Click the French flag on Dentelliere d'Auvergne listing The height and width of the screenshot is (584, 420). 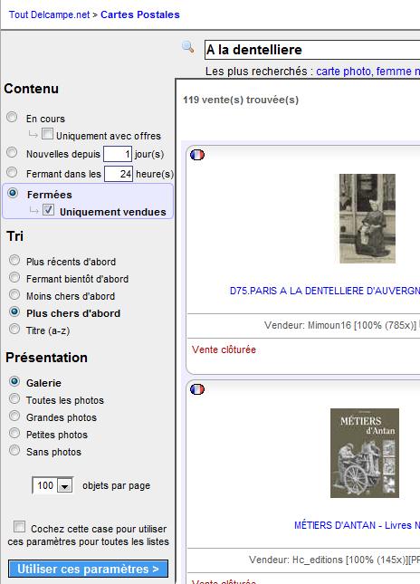point(197,155)
